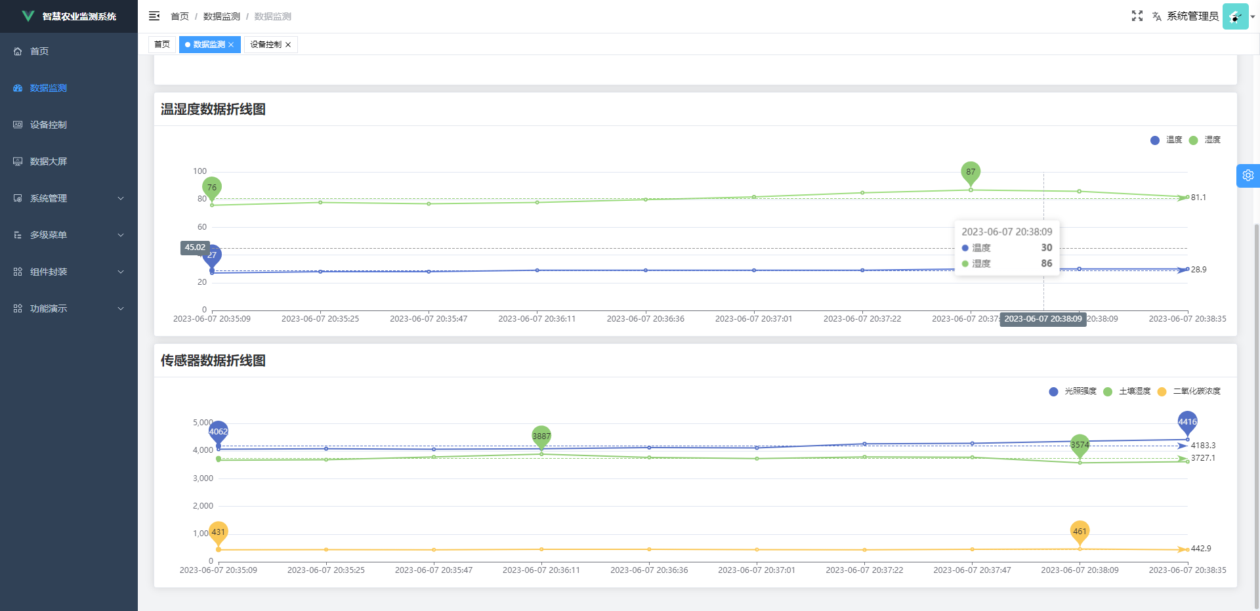The width and height of the screenshot is (1260, 611).
Task: Open 首页 in the sidebar menu
Action: 69,51
